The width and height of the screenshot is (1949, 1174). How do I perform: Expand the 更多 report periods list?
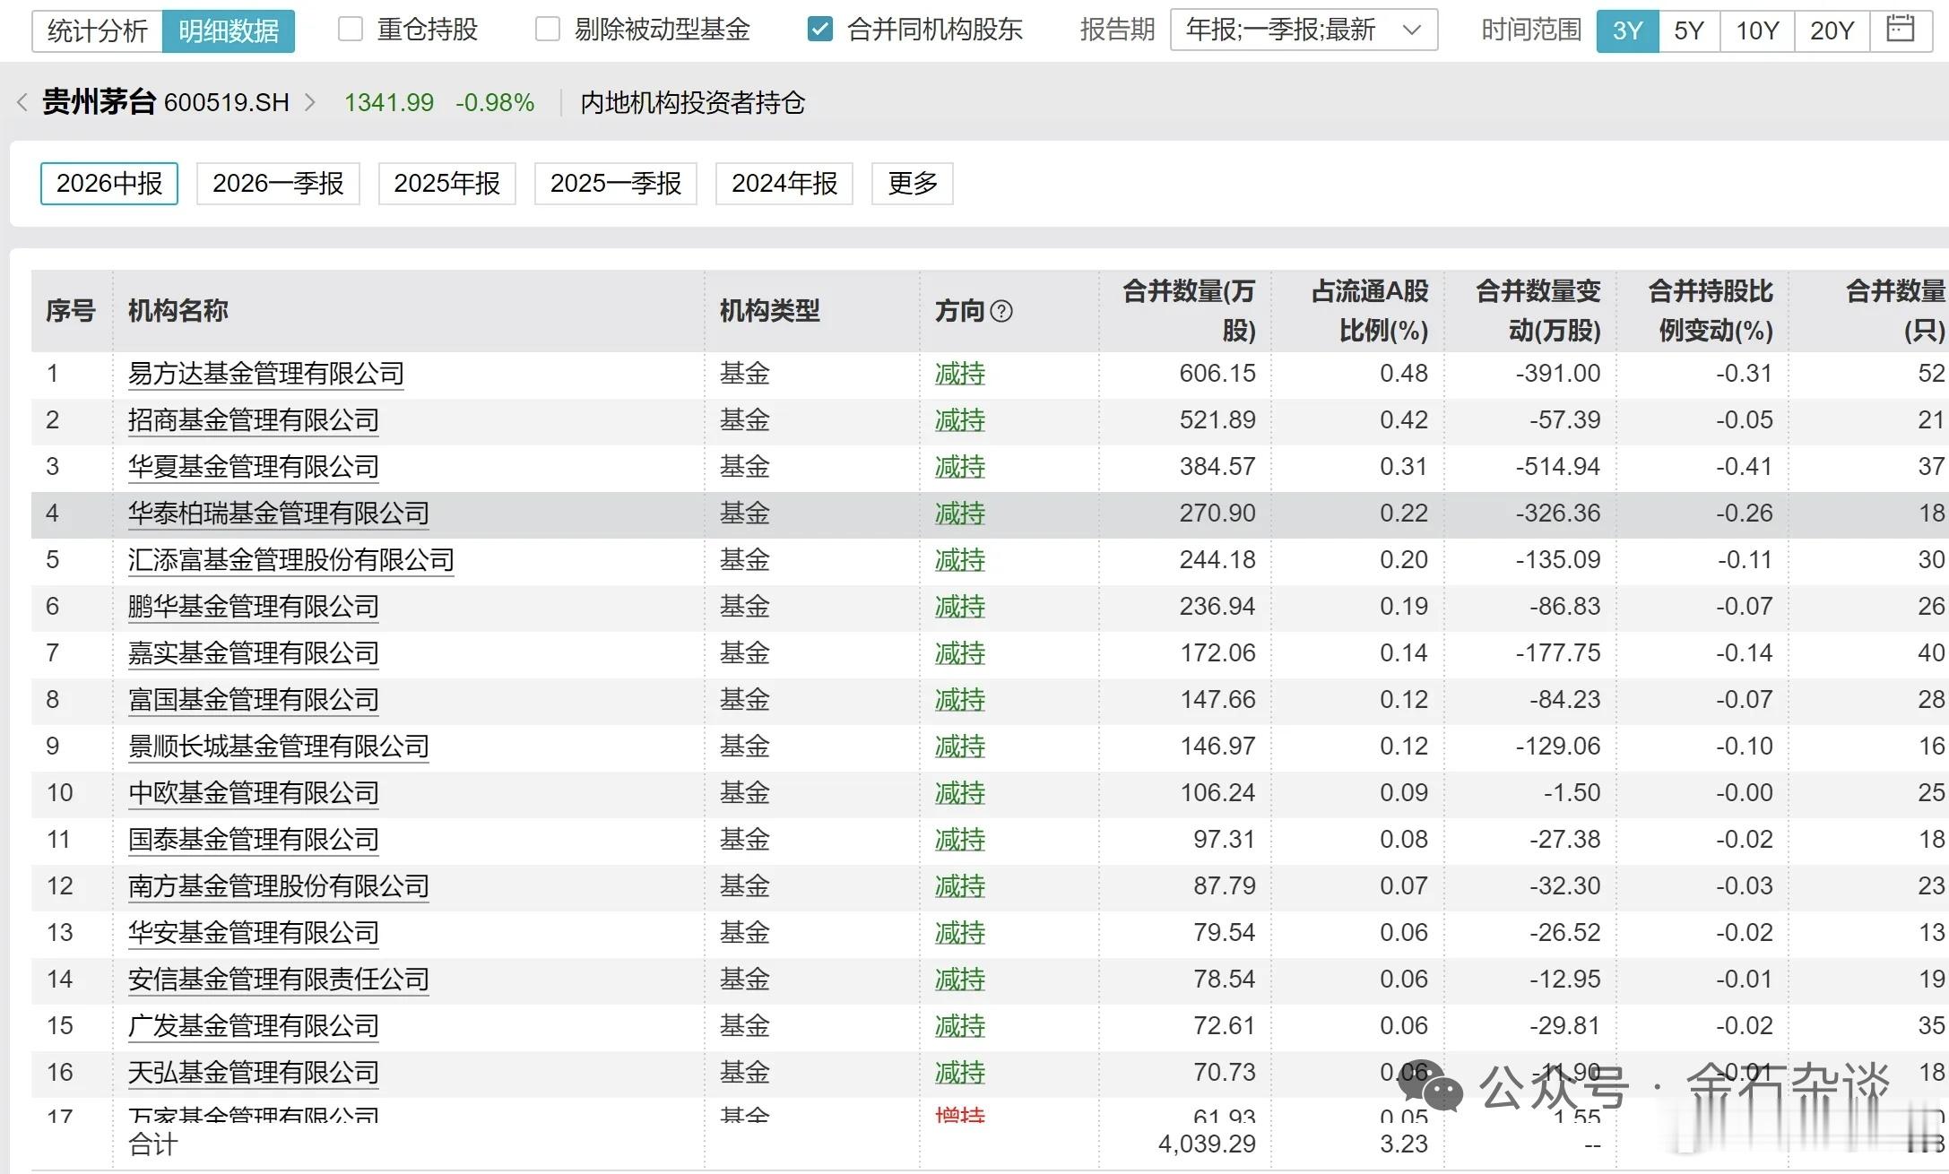(x=912, y=183)
